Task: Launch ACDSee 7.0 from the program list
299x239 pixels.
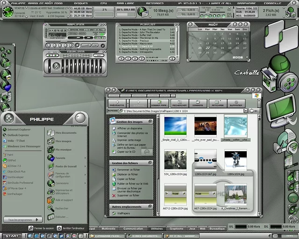Action: point(14,166)
